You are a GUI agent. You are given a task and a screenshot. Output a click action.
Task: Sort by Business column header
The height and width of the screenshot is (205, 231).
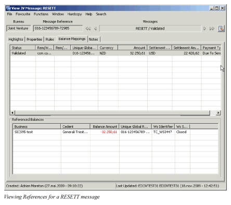[37, 126]
